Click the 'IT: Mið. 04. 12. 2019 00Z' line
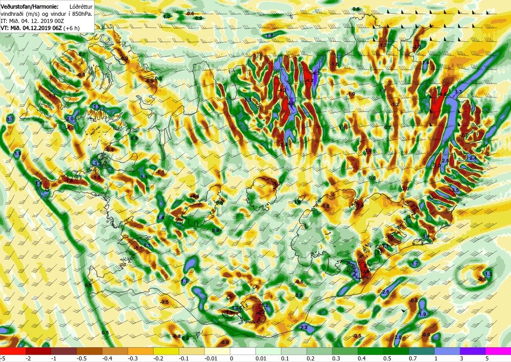This screenshot has height=362, width=511. 32,21
